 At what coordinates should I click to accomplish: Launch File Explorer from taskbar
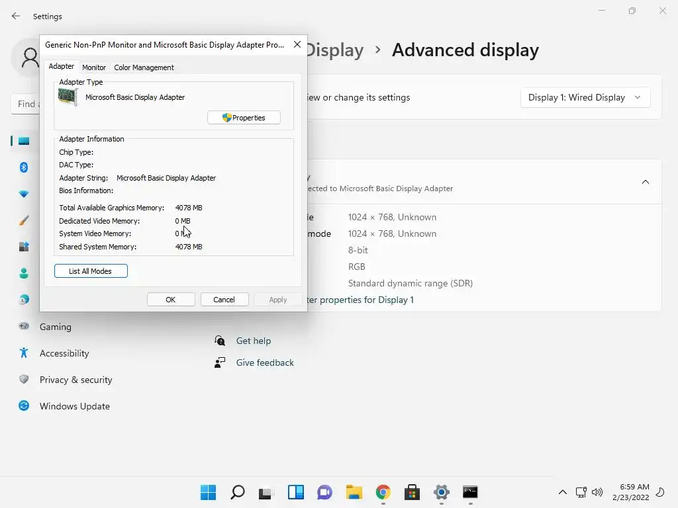354,492
